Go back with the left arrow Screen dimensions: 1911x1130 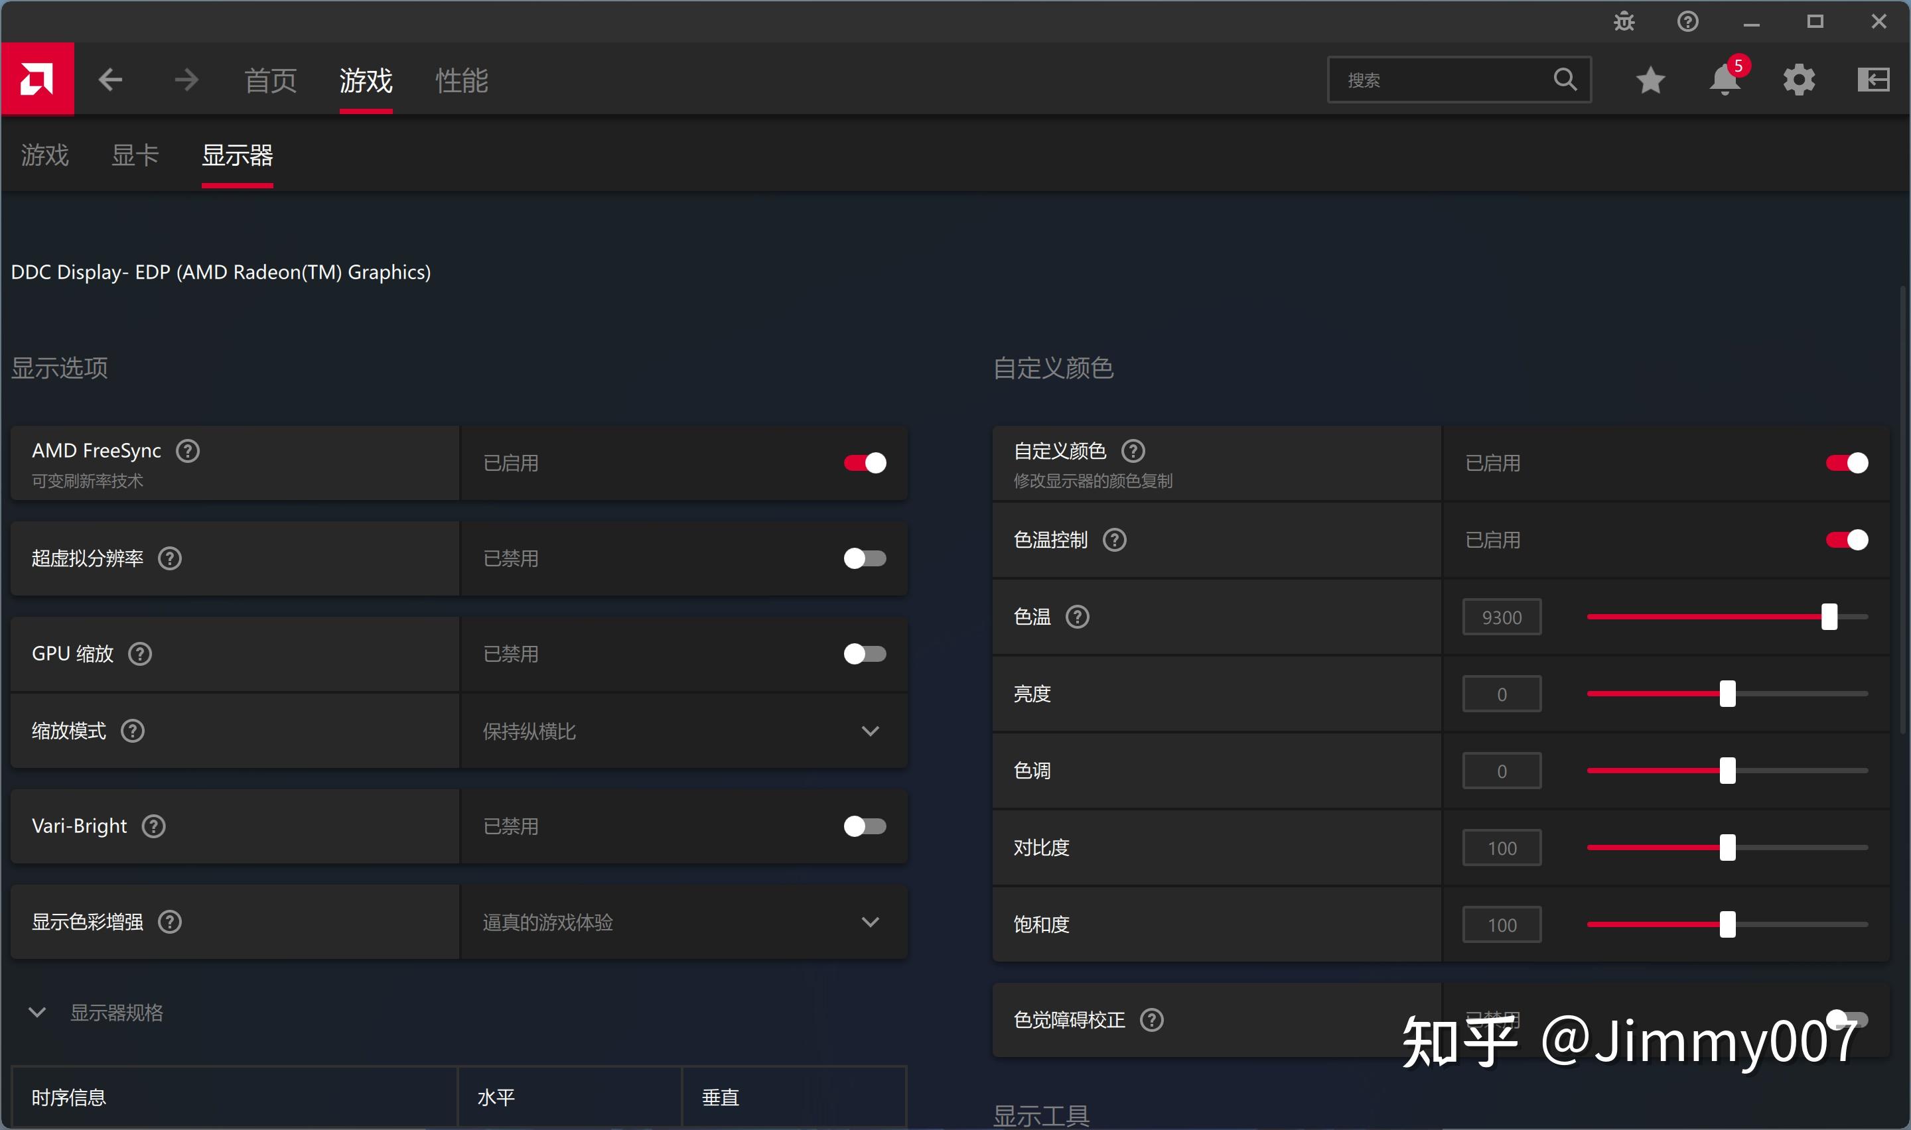click(110, 80)
